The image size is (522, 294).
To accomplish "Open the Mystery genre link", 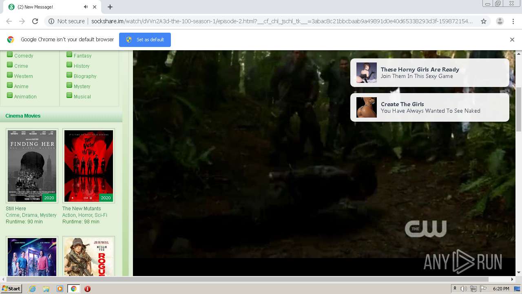I will tap(82, 87).
